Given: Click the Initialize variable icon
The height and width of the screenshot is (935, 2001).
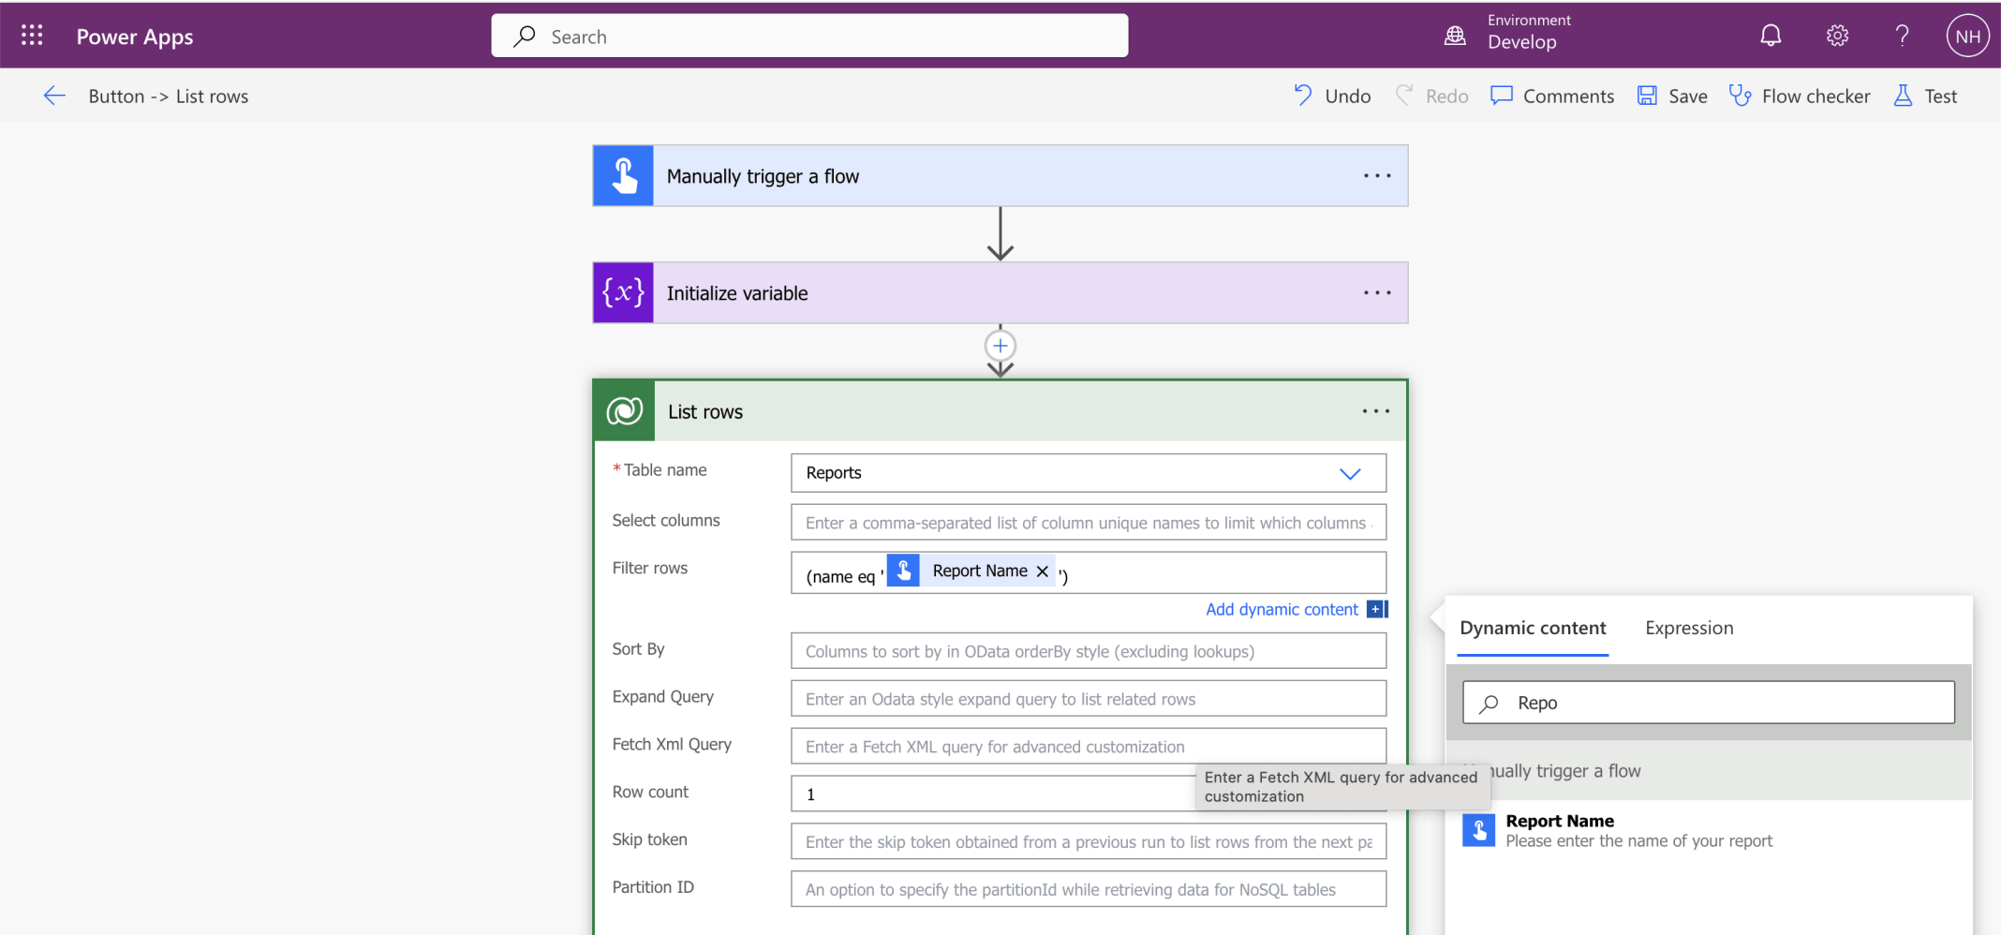Looking at the screenshot, I should [624, 293].
